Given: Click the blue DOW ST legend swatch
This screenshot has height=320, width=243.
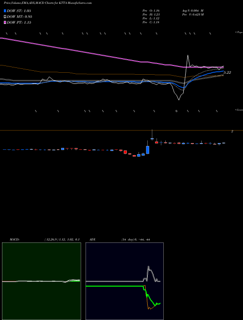Looking at the screenshot, I should tap(5, 11).
